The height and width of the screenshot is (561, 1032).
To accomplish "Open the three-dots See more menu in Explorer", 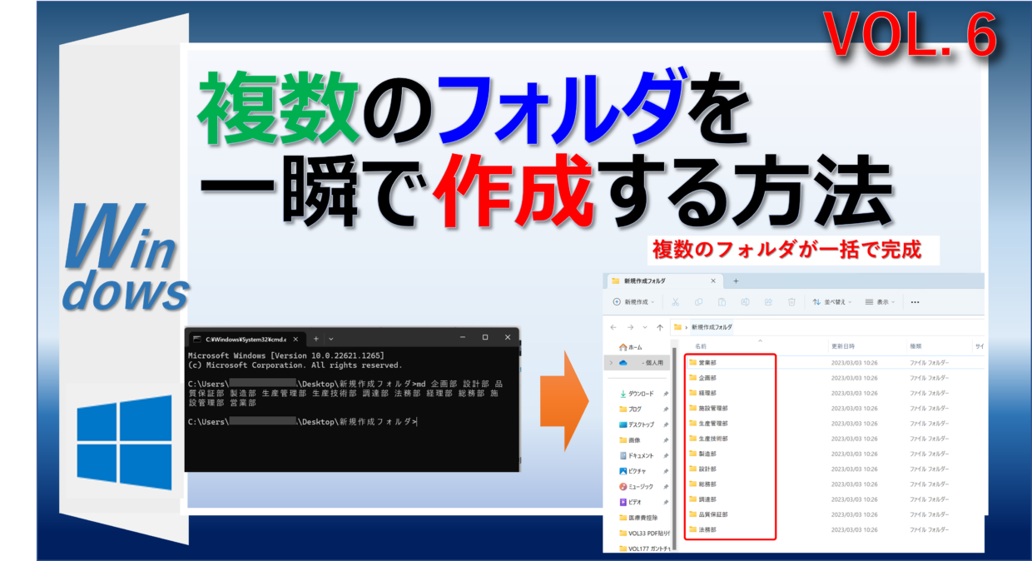I will [915, 302].
